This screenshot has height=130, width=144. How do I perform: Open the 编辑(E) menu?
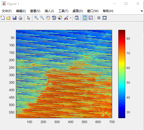[21, 11]
